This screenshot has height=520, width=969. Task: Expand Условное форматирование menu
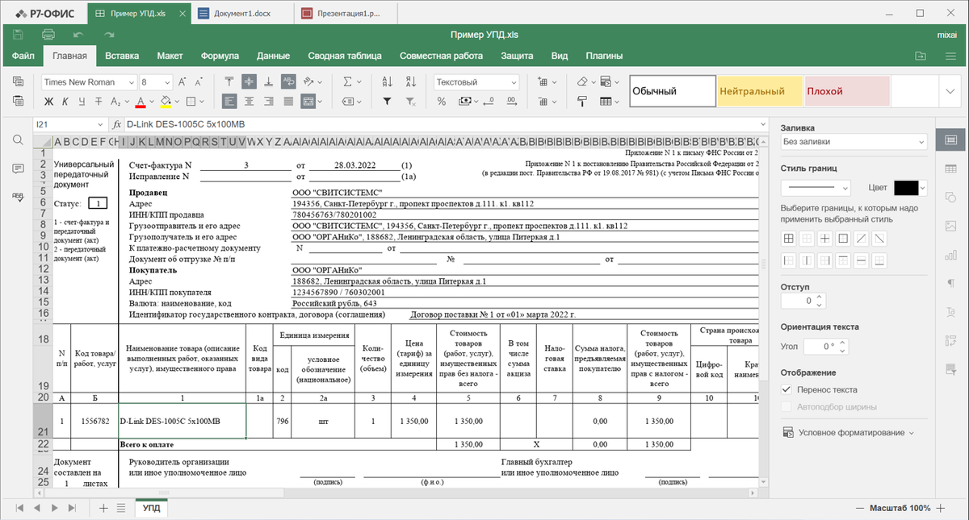(x=849, y=432)
